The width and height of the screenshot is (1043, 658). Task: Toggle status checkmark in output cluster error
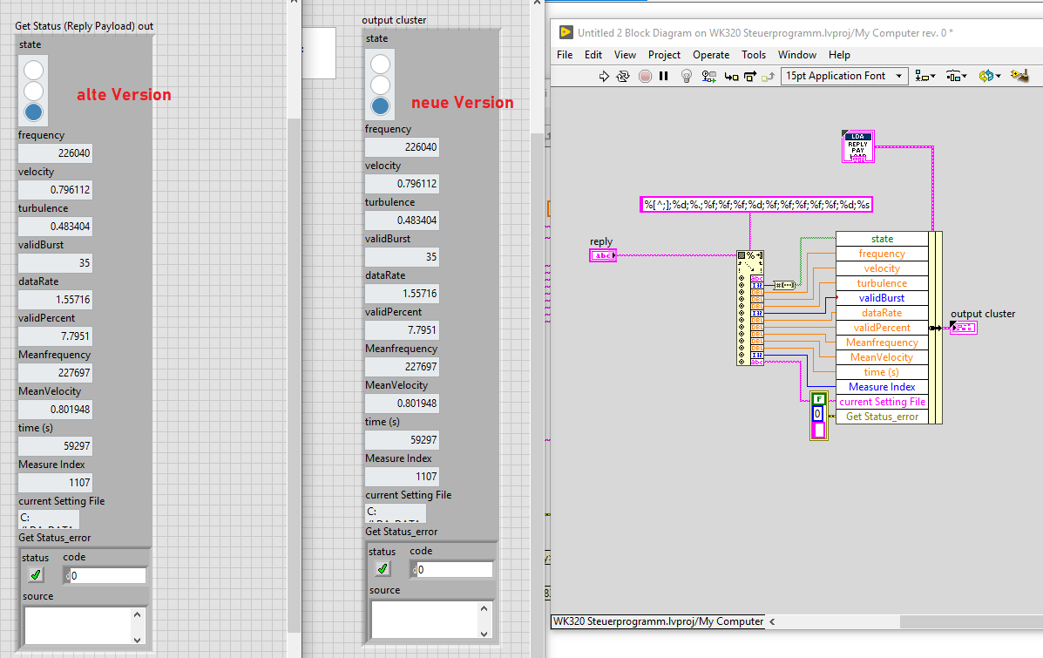click(x=383, y=569)
